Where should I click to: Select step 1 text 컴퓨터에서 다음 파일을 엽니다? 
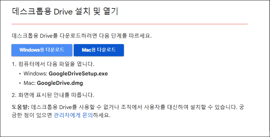[56, 64]
